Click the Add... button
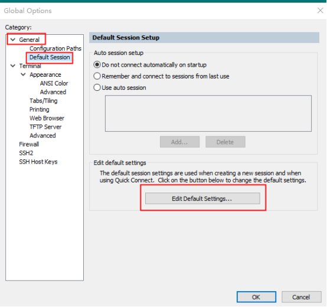This screenshot has width=327, height=307. (179, 142)
